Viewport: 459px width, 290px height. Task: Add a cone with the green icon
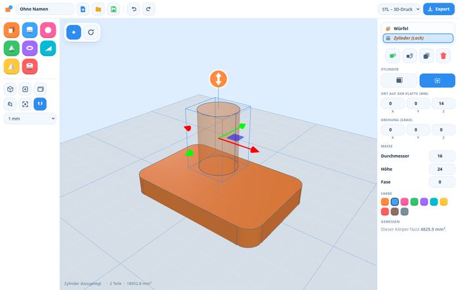click(11, 48)
